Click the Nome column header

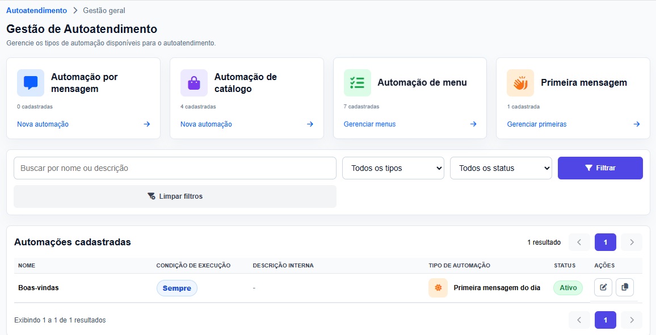click(x=27, y=266)
